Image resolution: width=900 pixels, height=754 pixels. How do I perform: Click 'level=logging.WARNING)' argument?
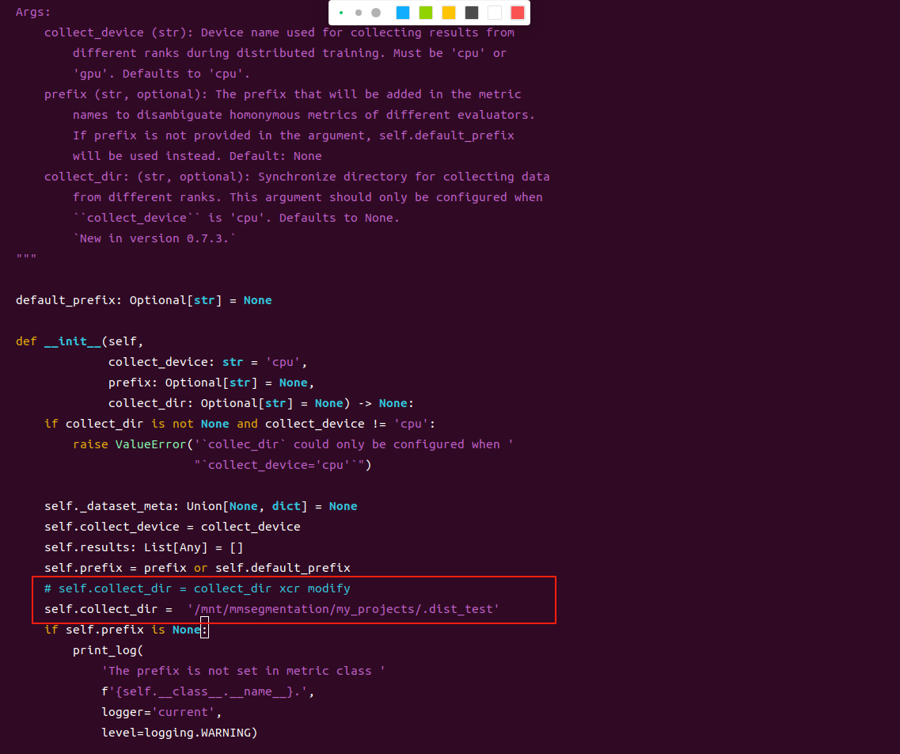(179, 733)
